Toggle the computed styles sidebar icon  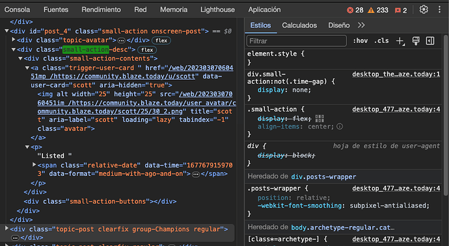(430, 41)
